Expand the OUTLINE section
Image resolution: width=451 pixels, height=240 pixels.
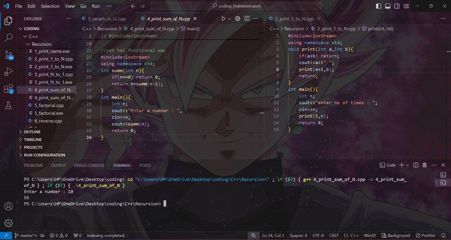(x=47, y=132)
